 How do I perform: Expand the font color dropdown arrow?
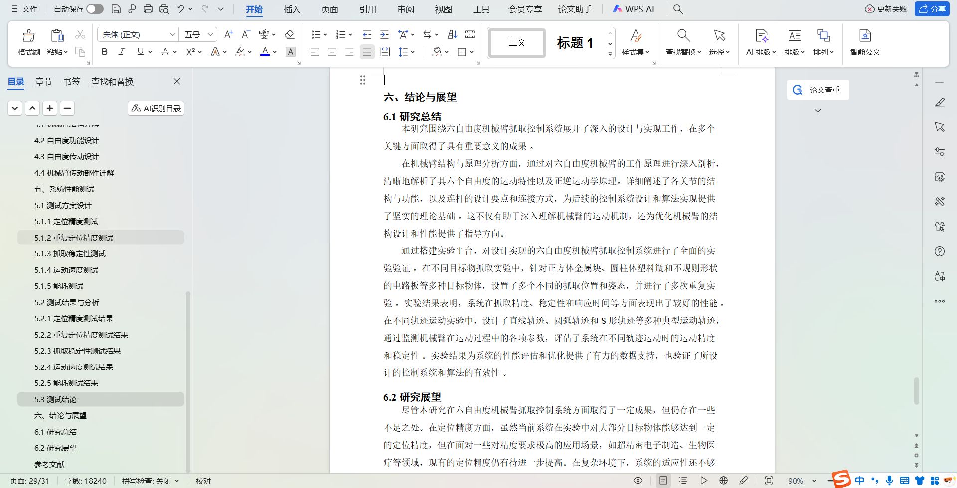pyautogui.click(x=275, y=52)
